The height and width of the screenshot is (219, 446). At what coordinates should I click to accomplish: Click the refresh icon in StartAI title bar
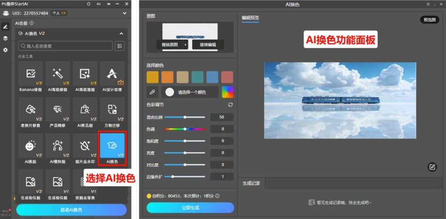pyautogui.click(x=89, y=4)
